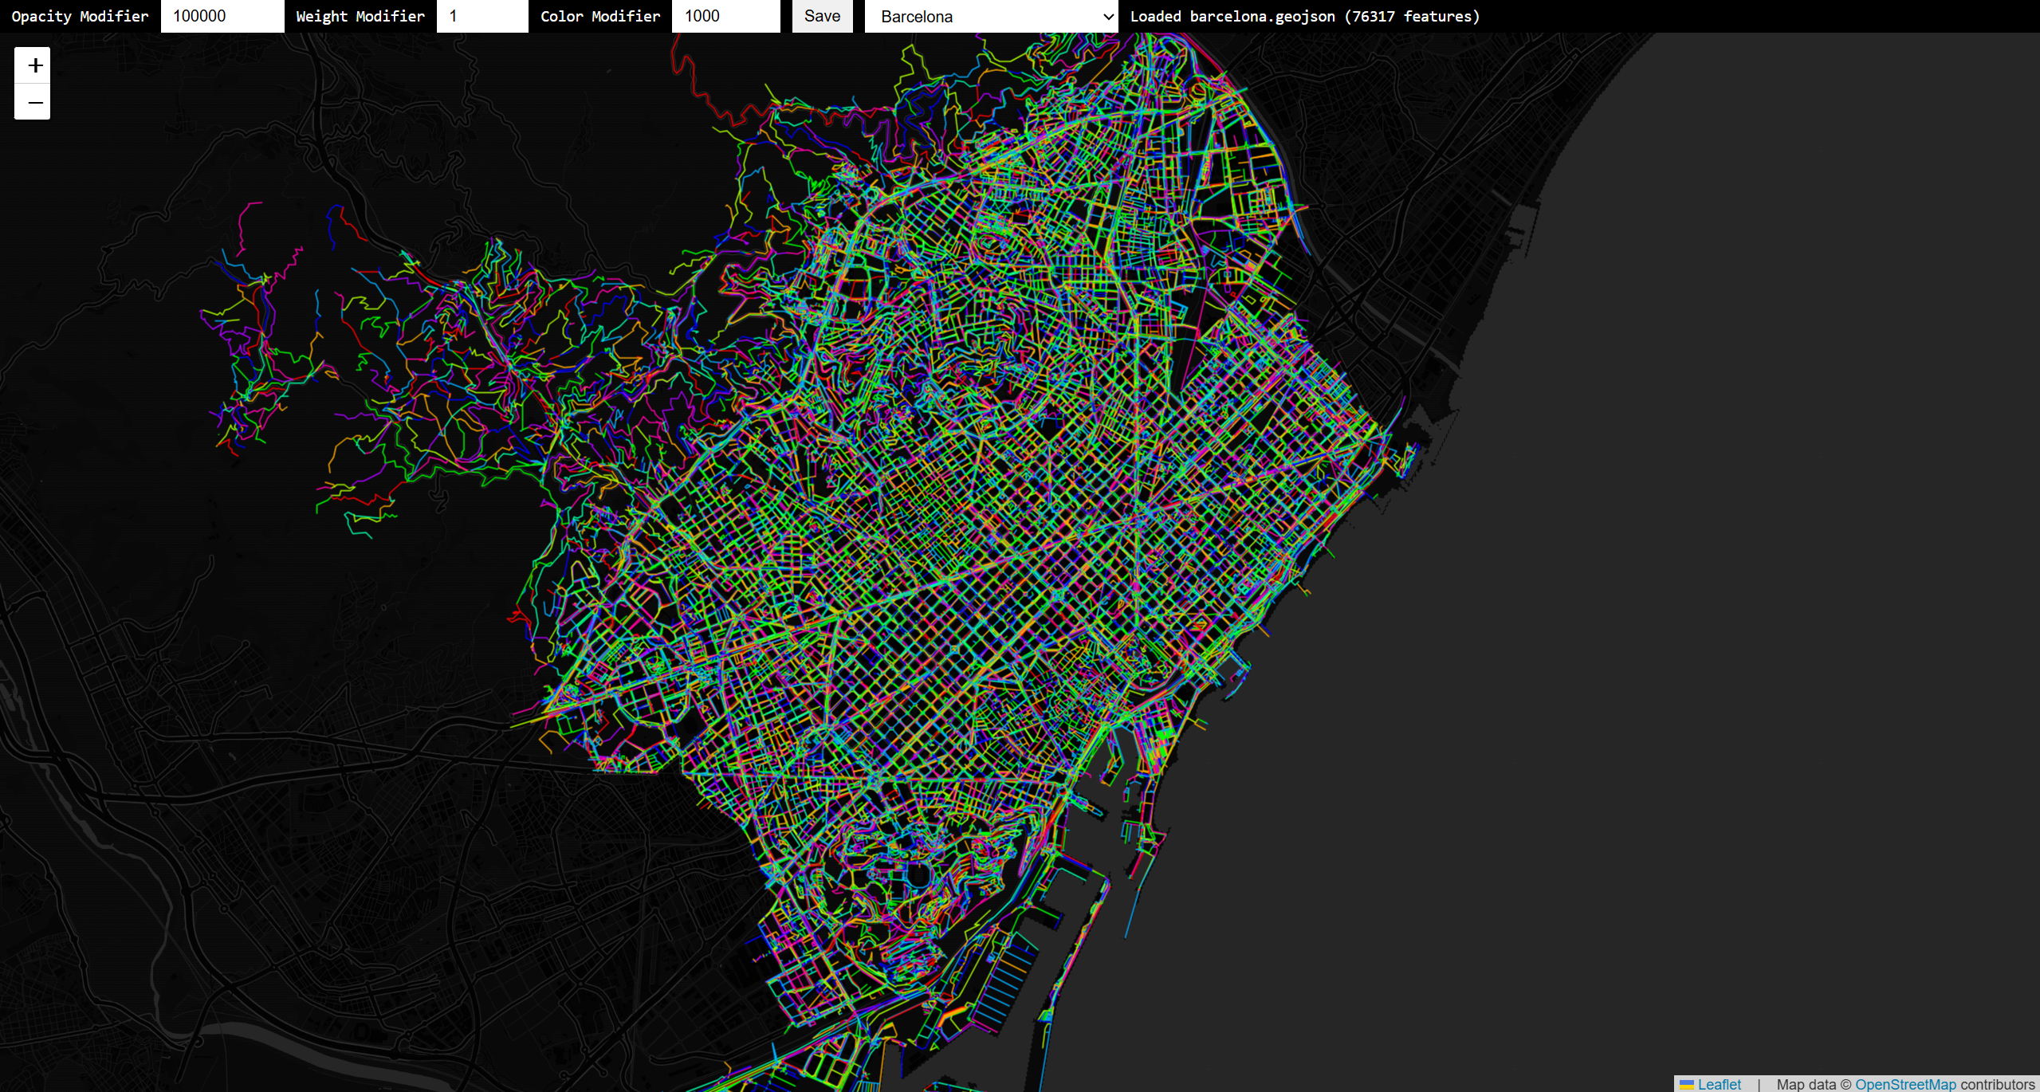Click the Weight Modifier label

[x=360, y=16]
